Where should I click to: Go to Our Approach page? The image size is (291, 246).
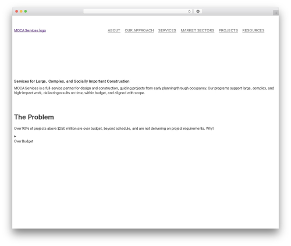coord(139,30)
